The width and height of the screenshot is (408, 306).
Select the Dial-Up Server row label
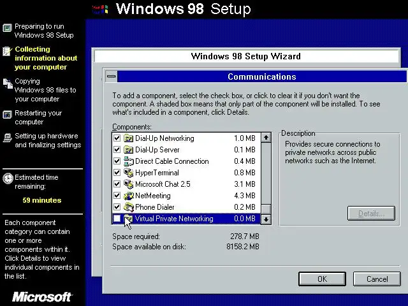pyautogui.click(x=157, y=150)
